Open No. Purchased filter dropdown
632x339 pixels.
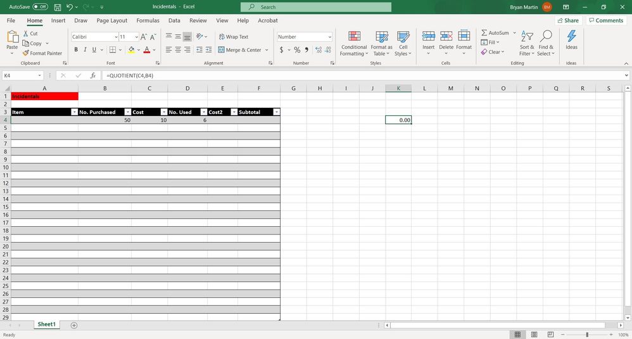(127, 112)
